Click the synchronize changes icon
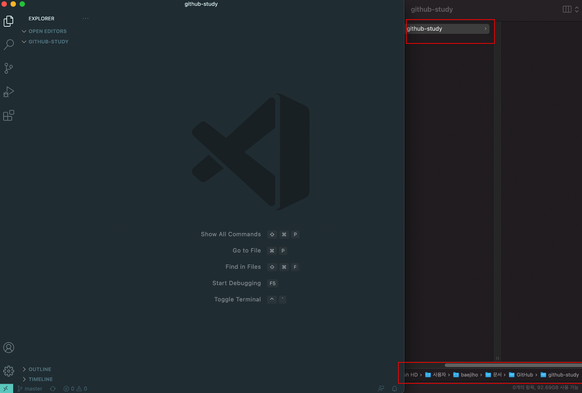Viewport: 582px width, 393px height. pyautogui.click(x=53, y=389)
